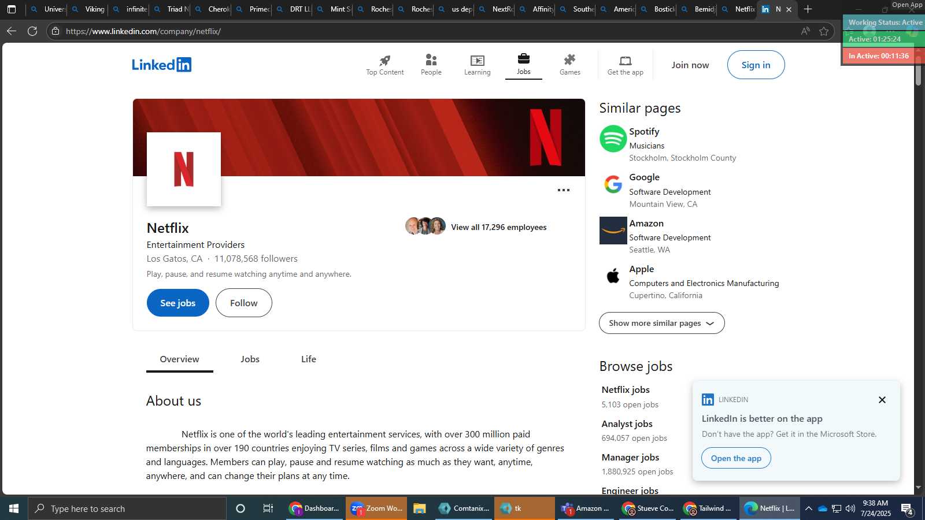
Task: Click '11,078,568 followers' text
Action: [256, 259]
